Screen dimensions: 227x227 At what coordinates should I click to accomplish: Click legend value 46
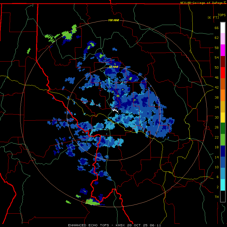[217, 77]
